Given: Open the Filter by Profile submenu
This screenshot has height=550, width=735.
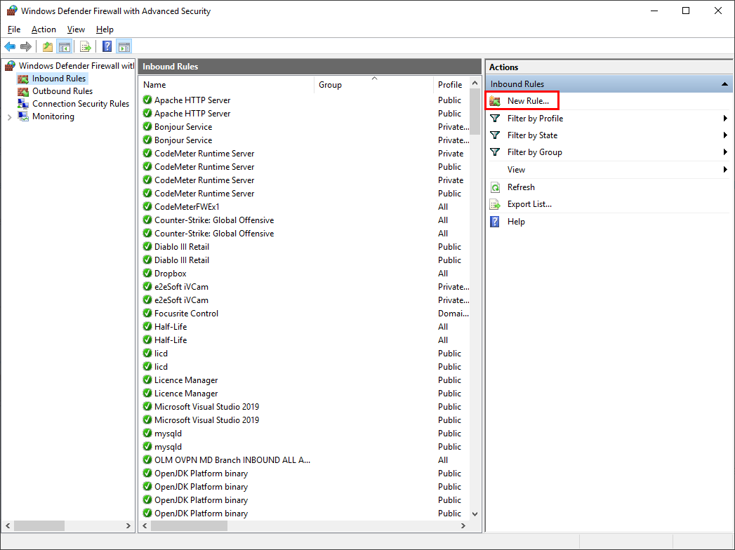Looking at the screenshot, I should tap(535, 119).
